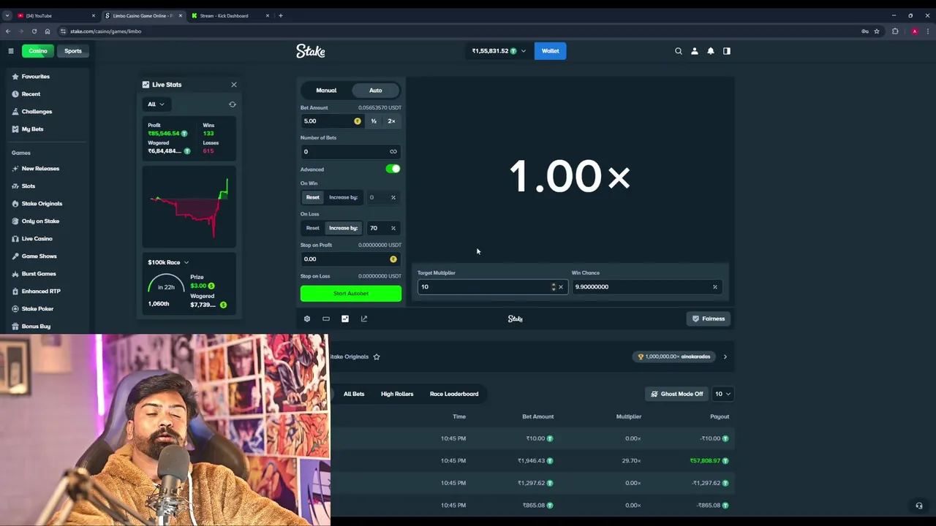
Task: Open the browser extensions puzzle icon
Action: (x=895, y=31)
